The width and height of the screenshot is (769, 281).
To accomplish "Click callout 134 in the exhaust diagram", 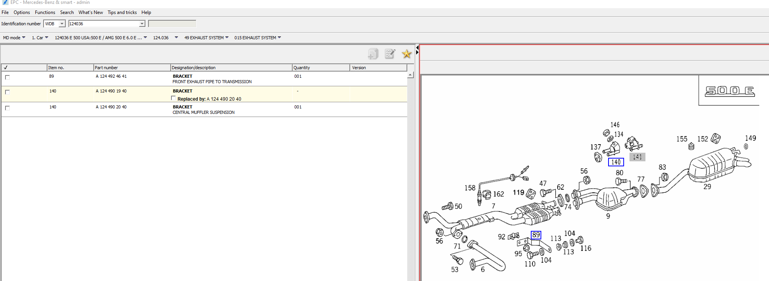I will 619,134.
